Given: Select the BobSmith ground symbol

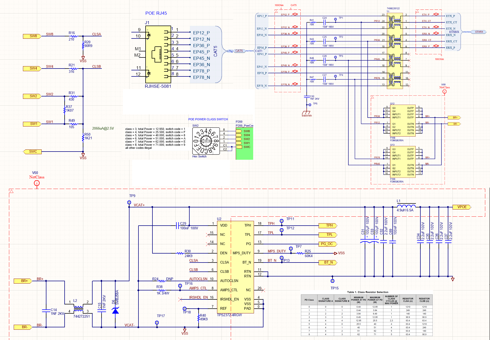Looking at the screenshot, I should click(307, 113).
